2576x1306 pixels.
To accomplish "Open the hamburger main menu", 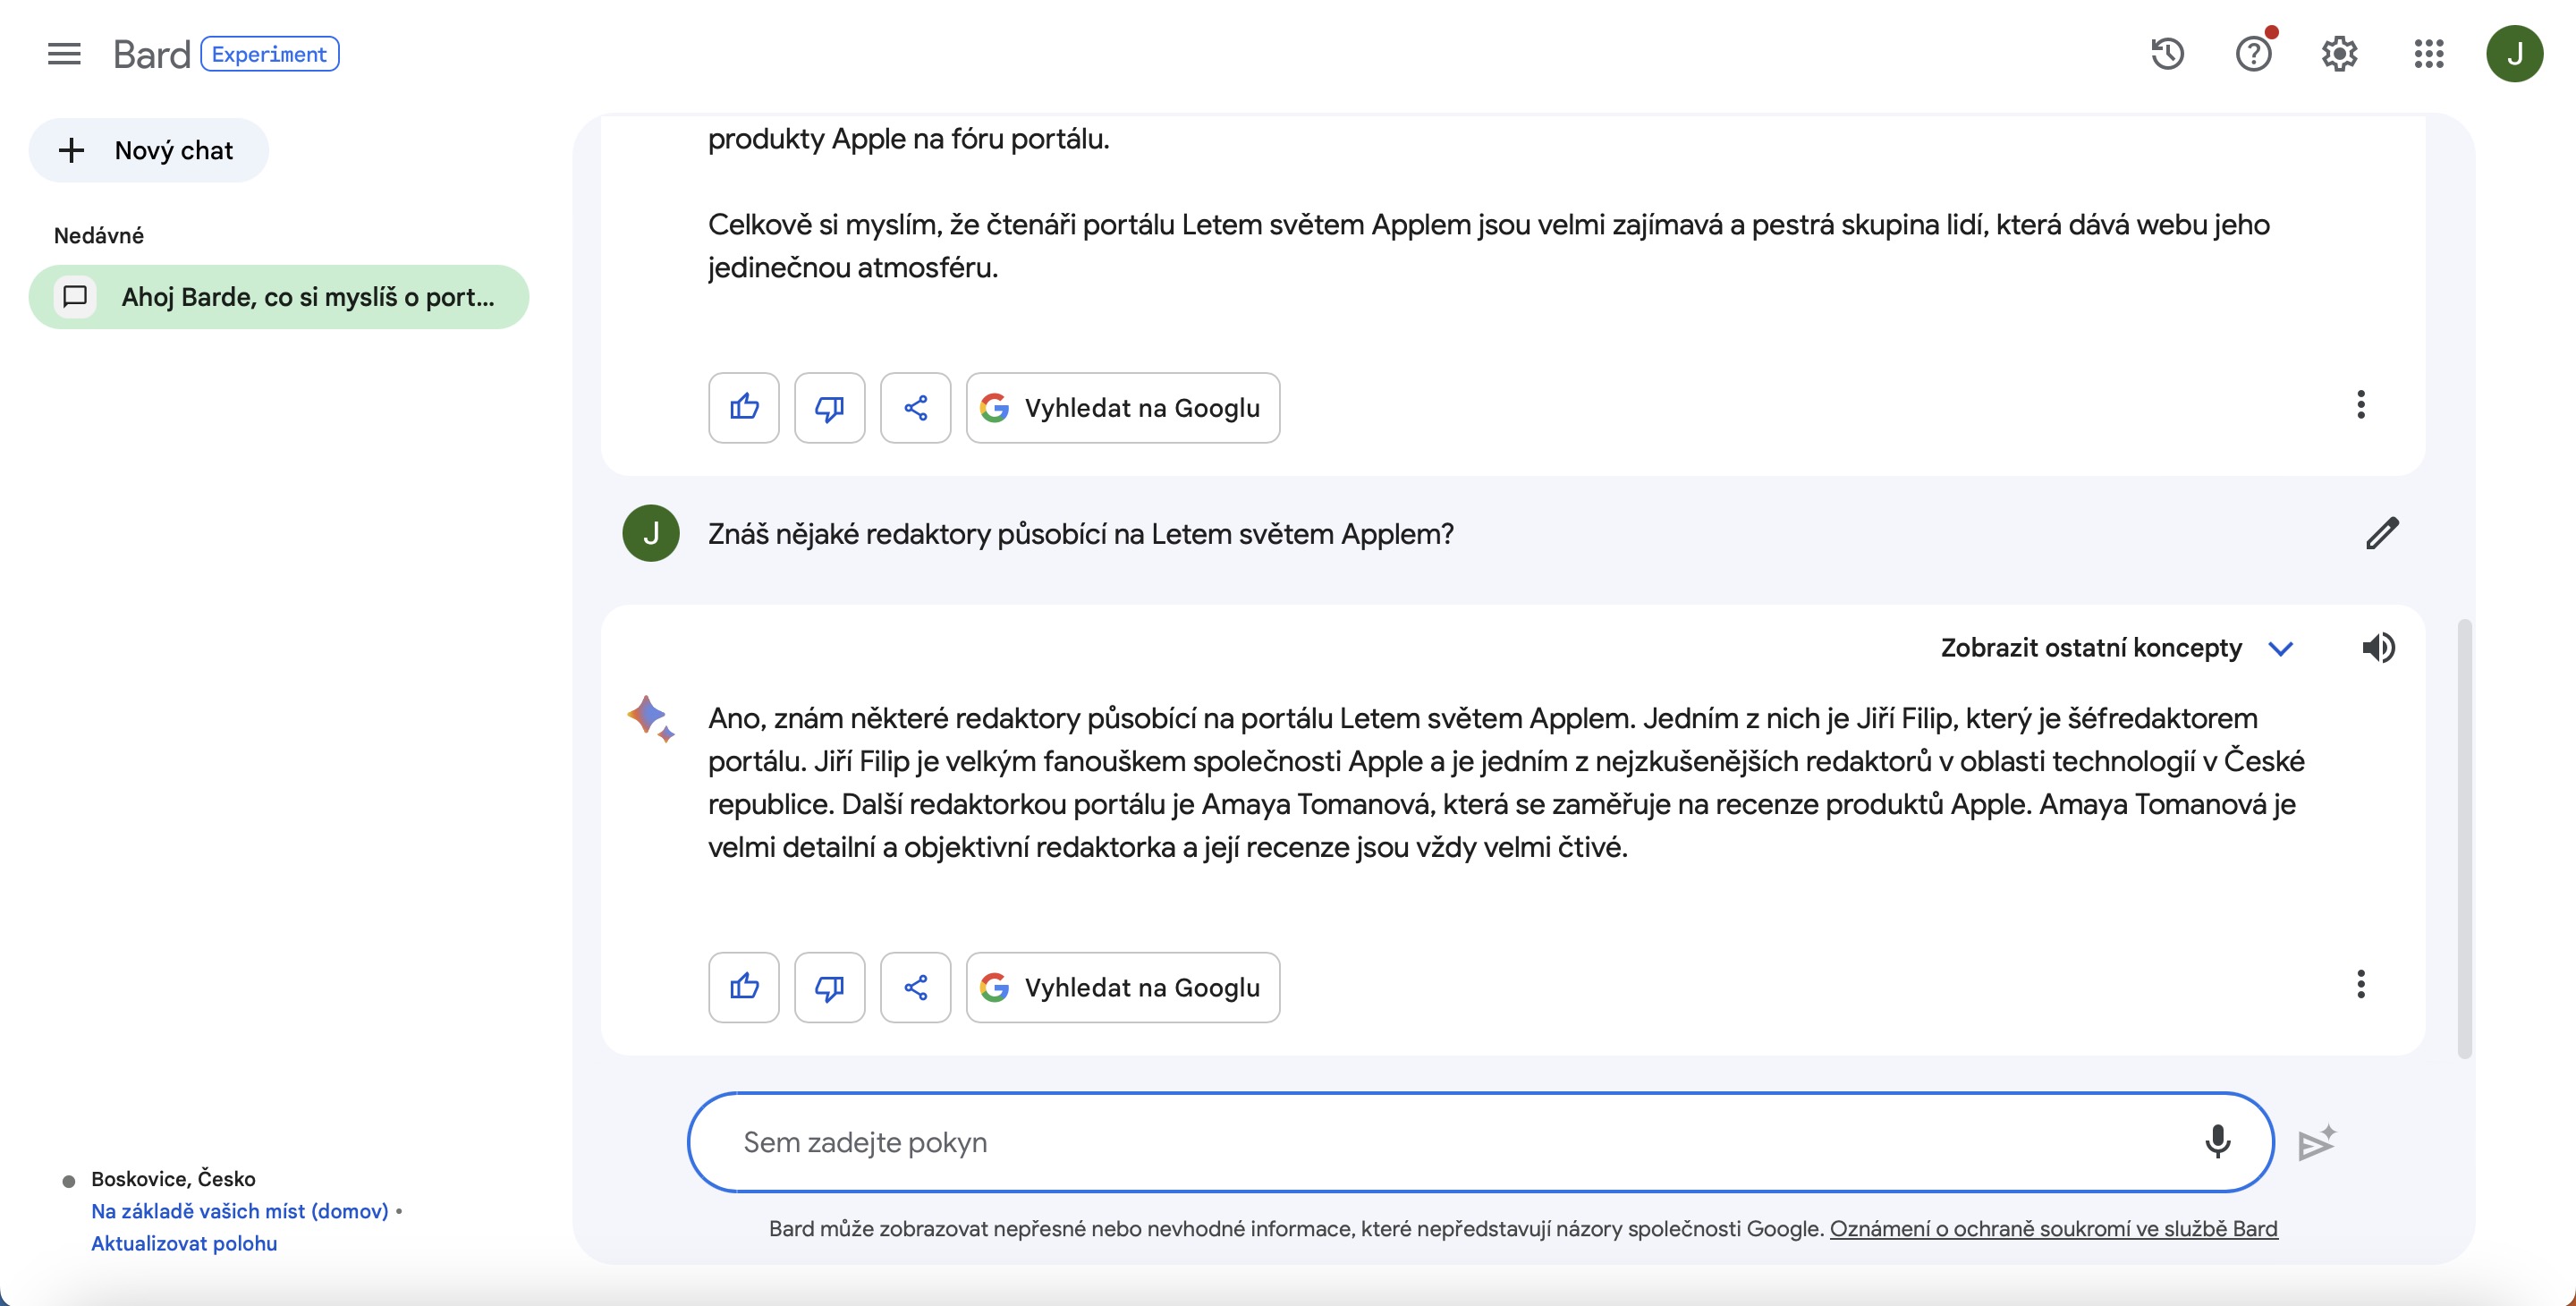I will tap(64, 54).
